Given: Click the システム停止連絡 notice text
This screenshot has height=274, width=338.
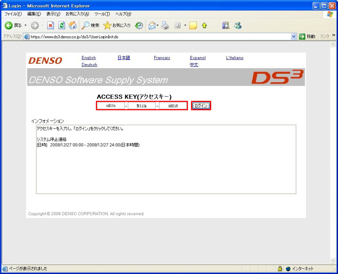Looking at the screenshot, I should pyautogui.click(x=51, y=140).
